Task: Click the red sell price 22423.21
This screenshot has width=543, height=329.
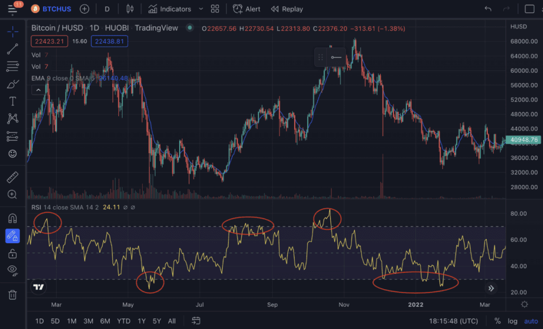Action: [49, 41]
